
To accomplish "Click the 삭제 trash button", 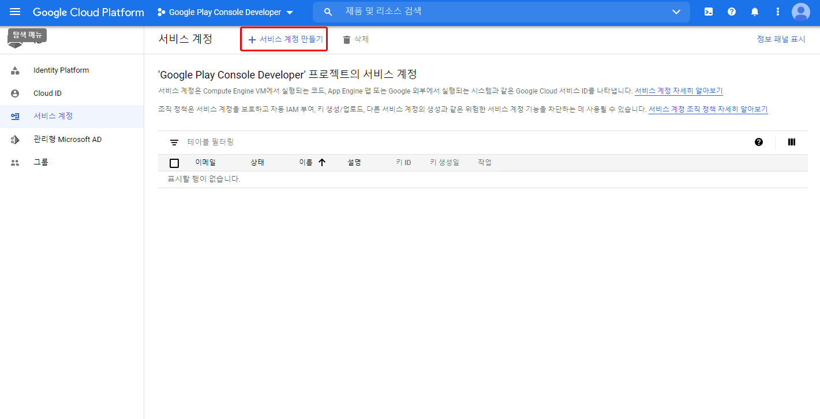I will coord(355,39).
